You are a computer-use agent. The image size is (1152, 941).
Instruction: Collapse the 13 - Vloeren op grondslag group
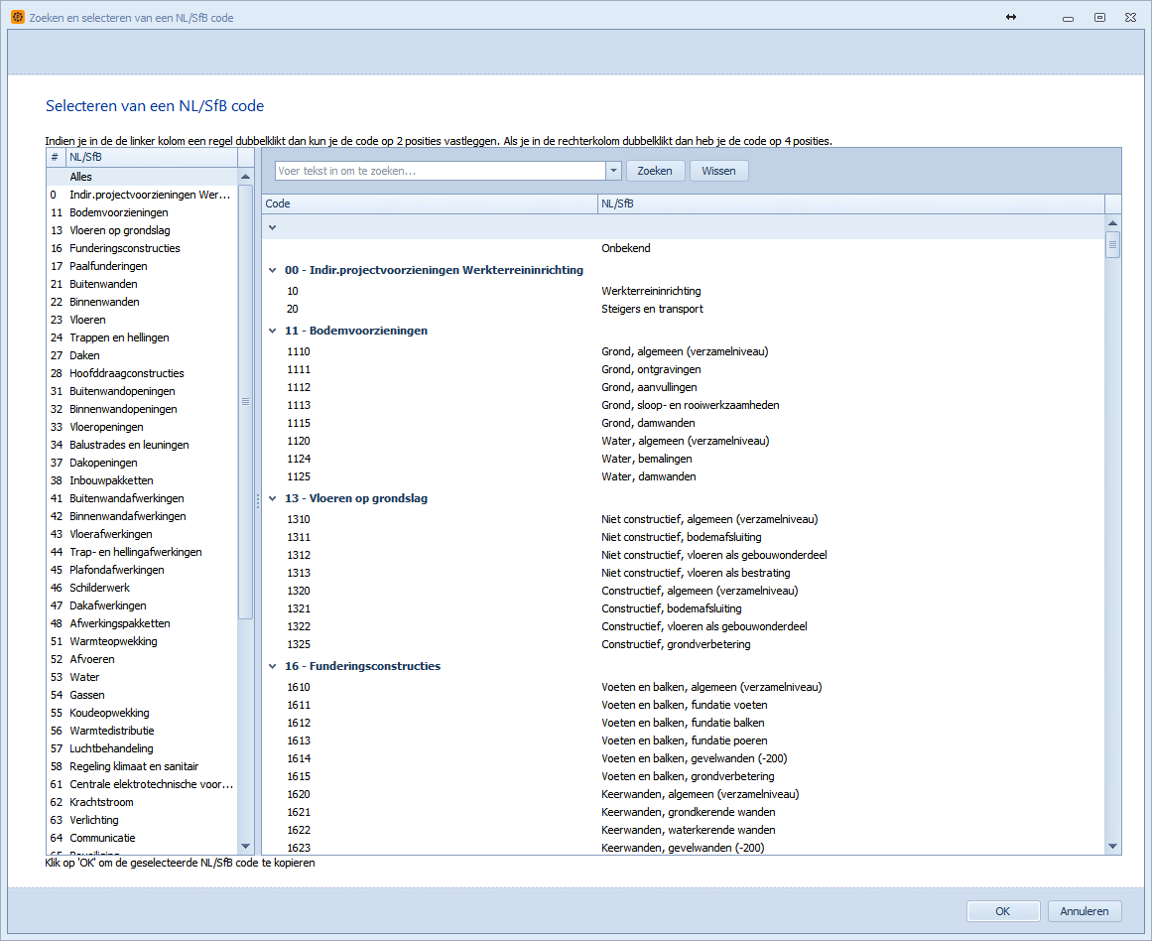point(273,498)
